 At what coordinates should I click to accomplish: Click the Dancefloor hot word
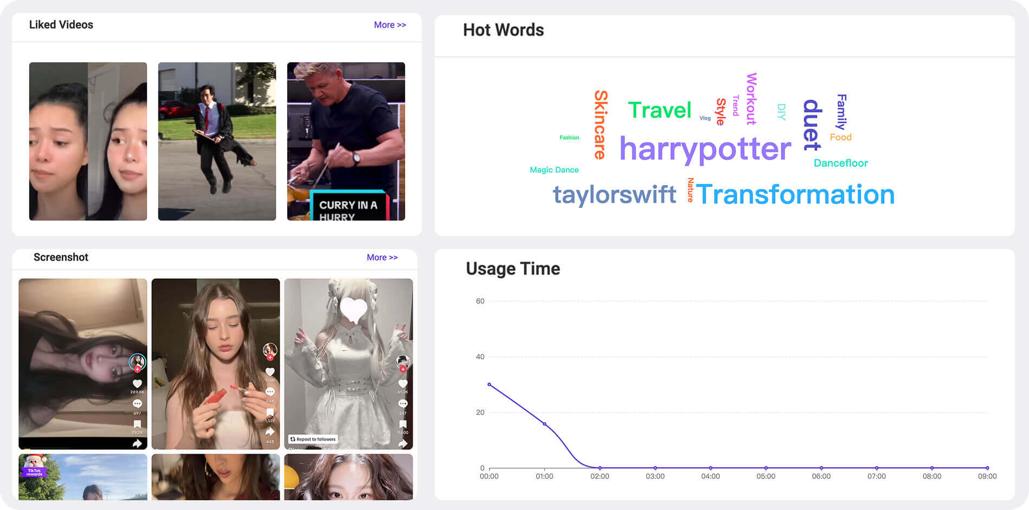(x=841, y=163)
